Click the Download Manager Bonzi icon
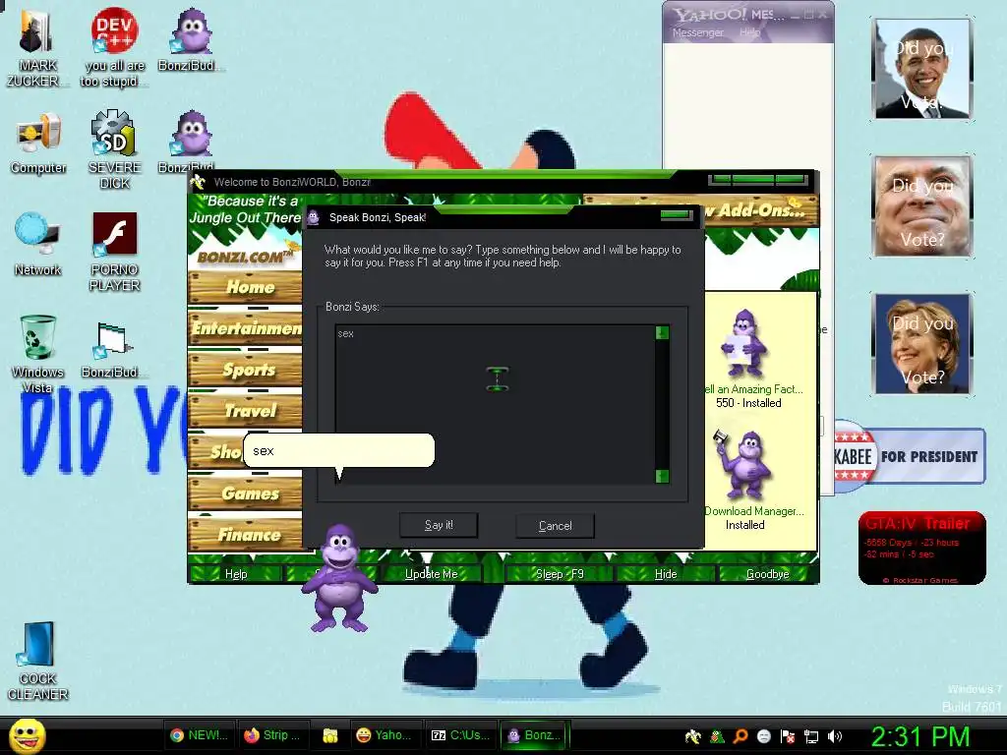Screen dimensions: 1007x755 point(741,464)
